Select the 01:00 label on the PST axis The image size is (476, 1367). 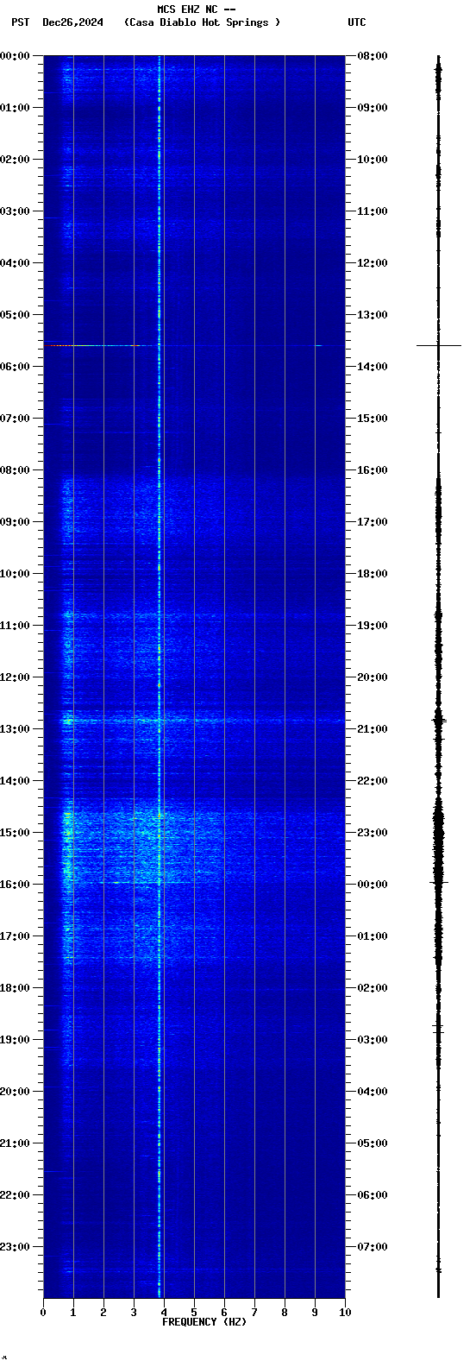click(16, 108)
